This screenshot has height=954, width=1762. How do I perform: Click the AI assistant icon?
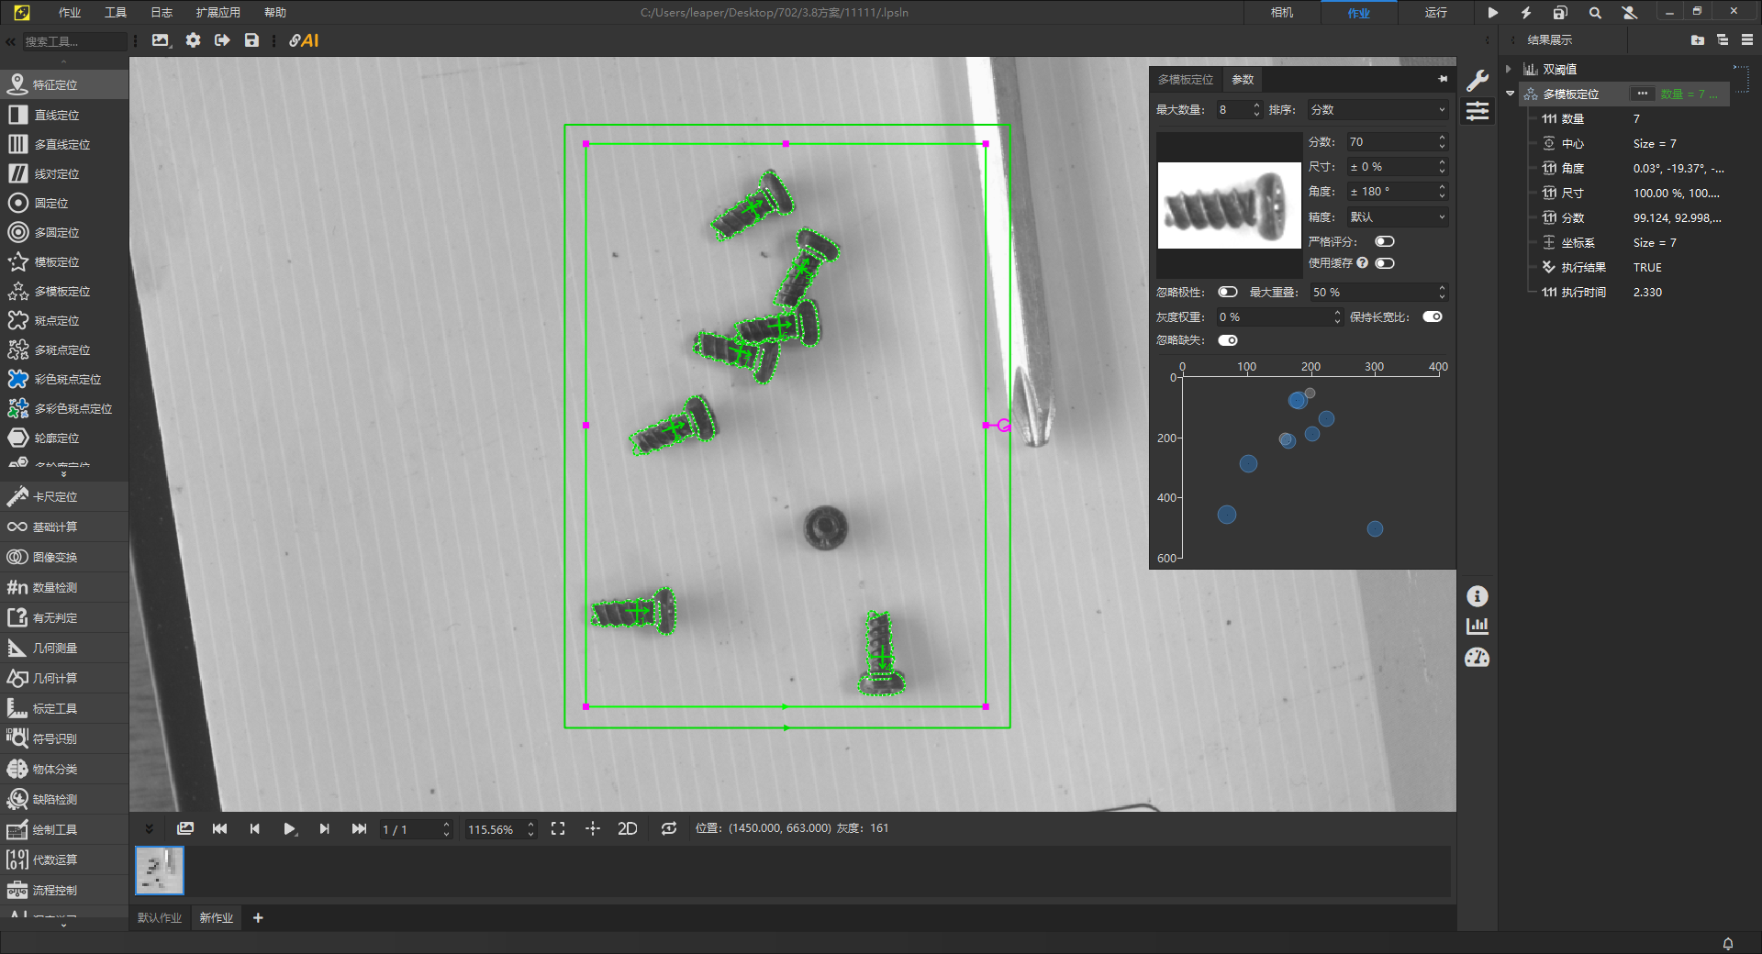pyautogui.click(x=304, y=40)
